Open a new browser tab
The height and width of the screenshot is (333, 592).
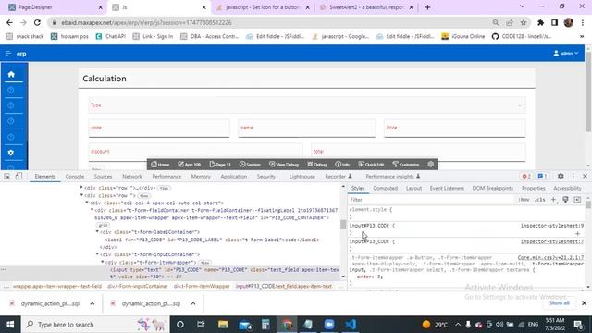(x=427, y=7)
